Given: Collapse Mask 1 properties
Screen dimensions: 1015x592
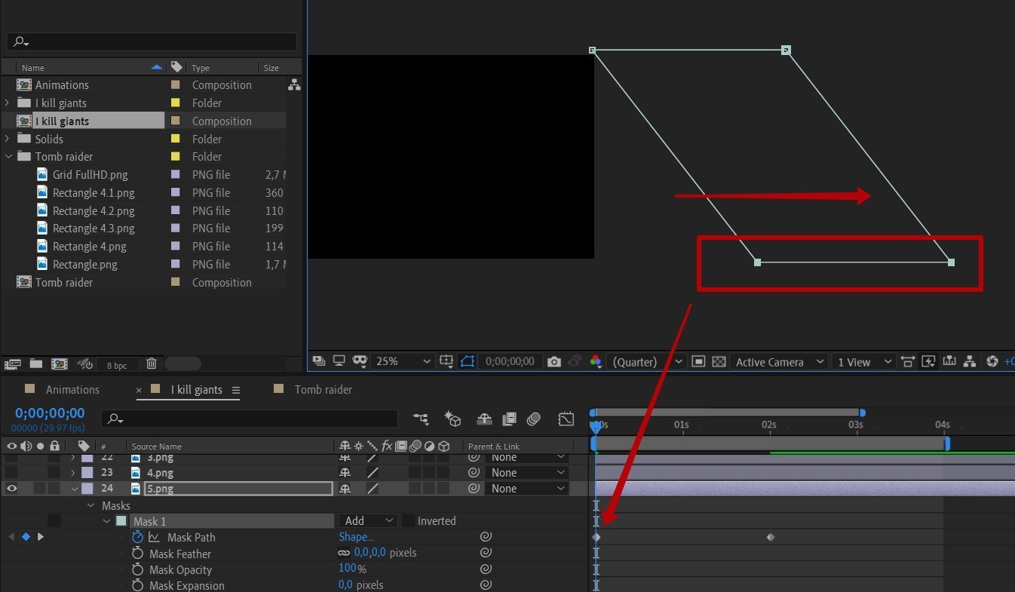Looking at the screenshot, I should 106,521.
